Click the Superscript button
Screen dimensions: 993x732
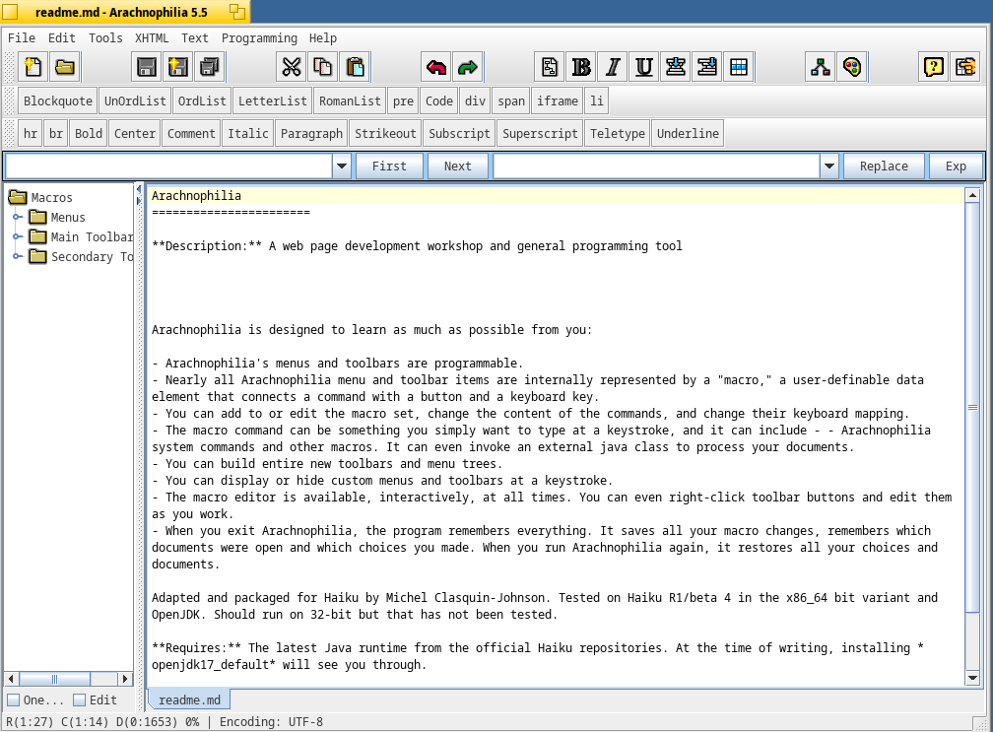pos(540,134)
